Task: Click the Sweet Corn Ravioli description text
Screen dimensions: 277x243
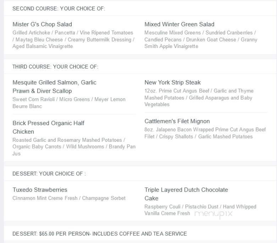Action: point(69,103)
